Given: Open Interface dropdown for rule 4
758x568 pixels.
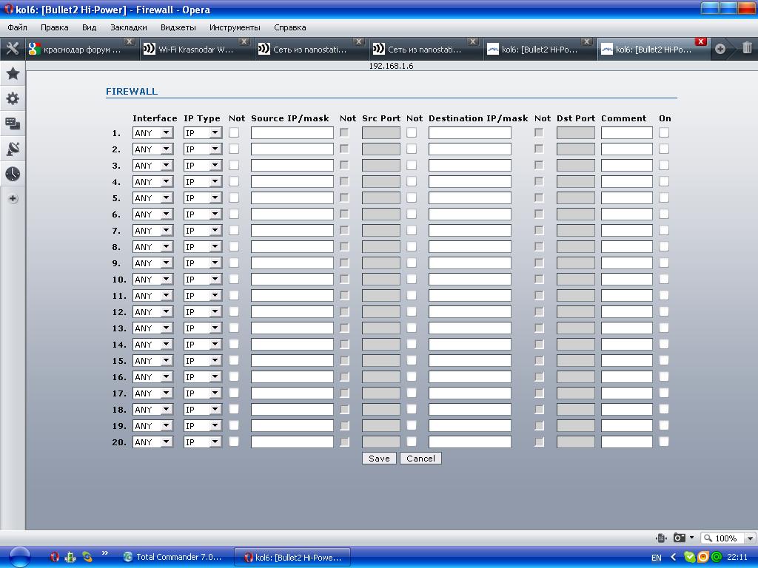Looking at the screenshot, I should tap(152, 182).
